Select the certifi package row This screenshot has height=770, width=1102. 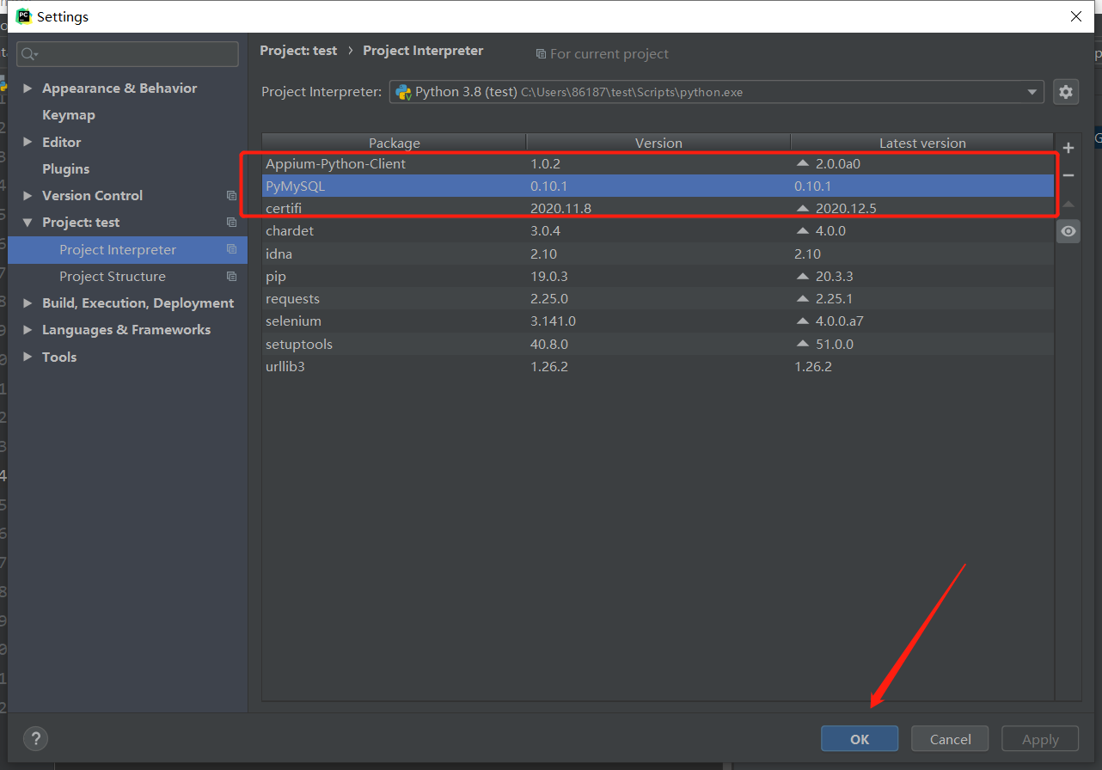point(658,208)
